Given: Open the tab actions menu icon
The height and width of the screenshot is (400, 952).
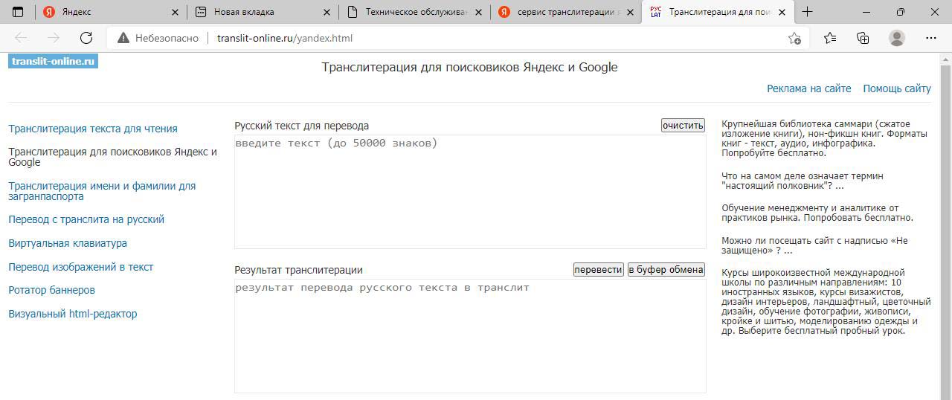Looking at the screenshot, I should point(19,12).
